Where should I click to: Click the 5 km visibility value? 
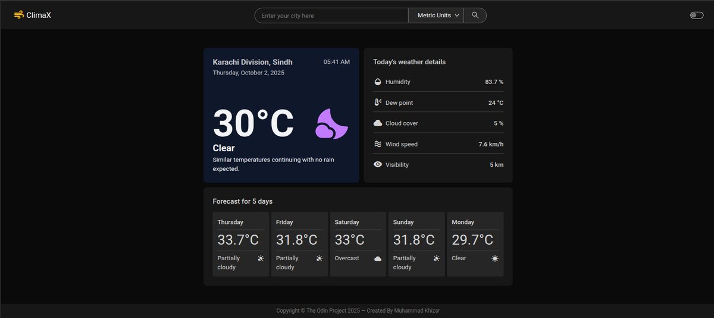click(x=497, y=164)
